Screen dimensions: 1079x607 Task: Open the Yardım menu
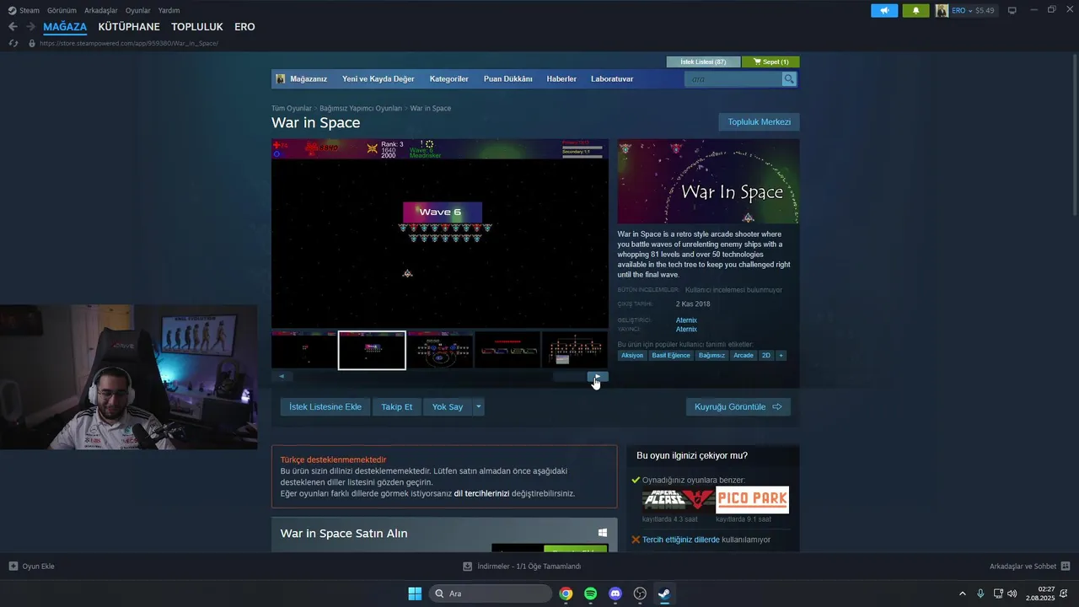[x=169, y=10]
